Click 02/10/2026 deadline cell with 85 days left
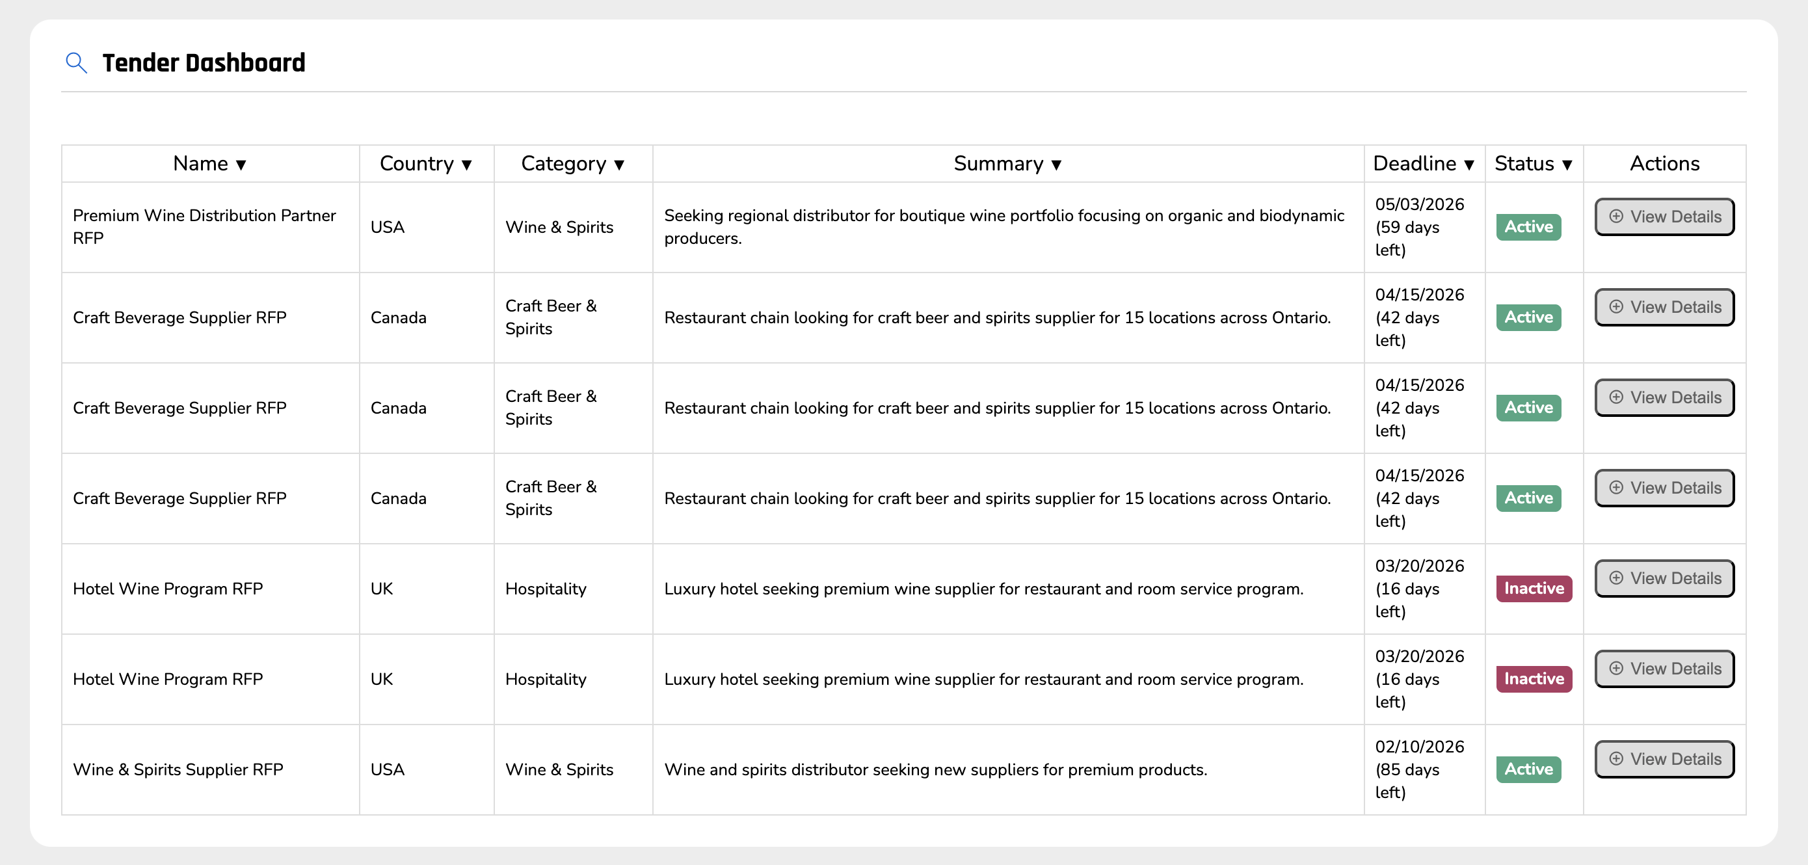Screen dimensions: 1808x865 coord(1419,769)
